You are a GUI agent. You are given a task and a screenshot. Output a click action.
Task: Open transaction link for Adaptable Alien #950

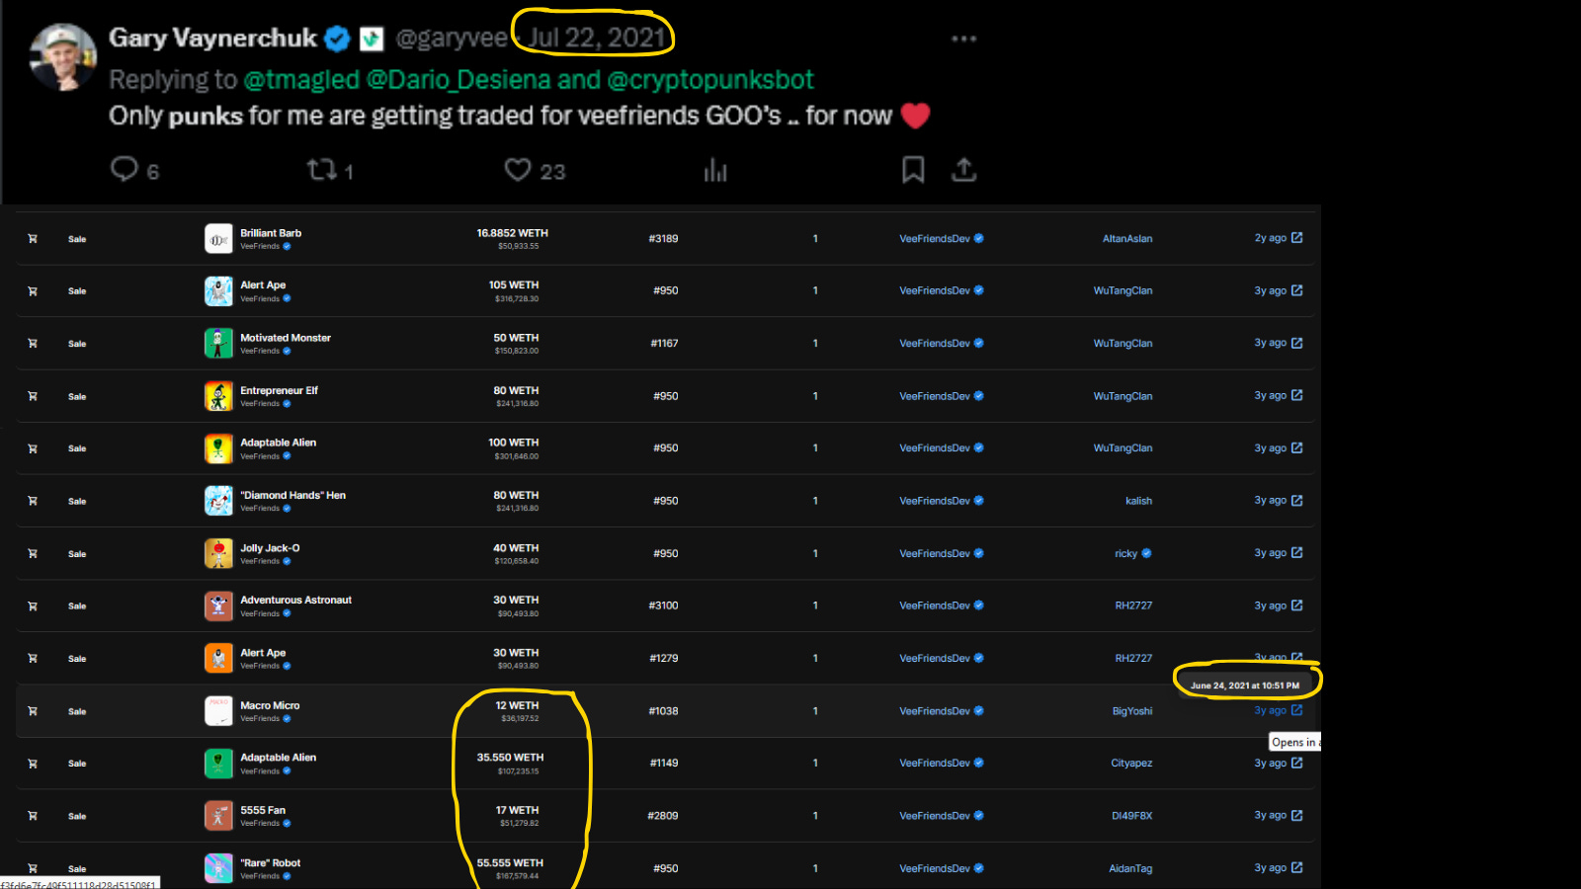point(1296,447)
